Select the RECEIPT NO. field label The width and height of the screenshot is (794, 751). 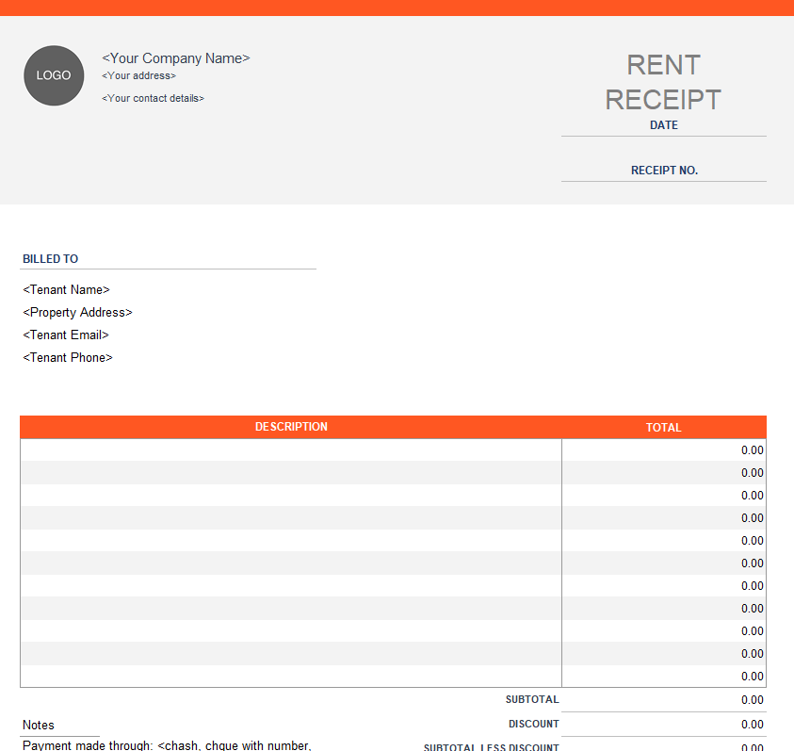click(x=663, y=171)
